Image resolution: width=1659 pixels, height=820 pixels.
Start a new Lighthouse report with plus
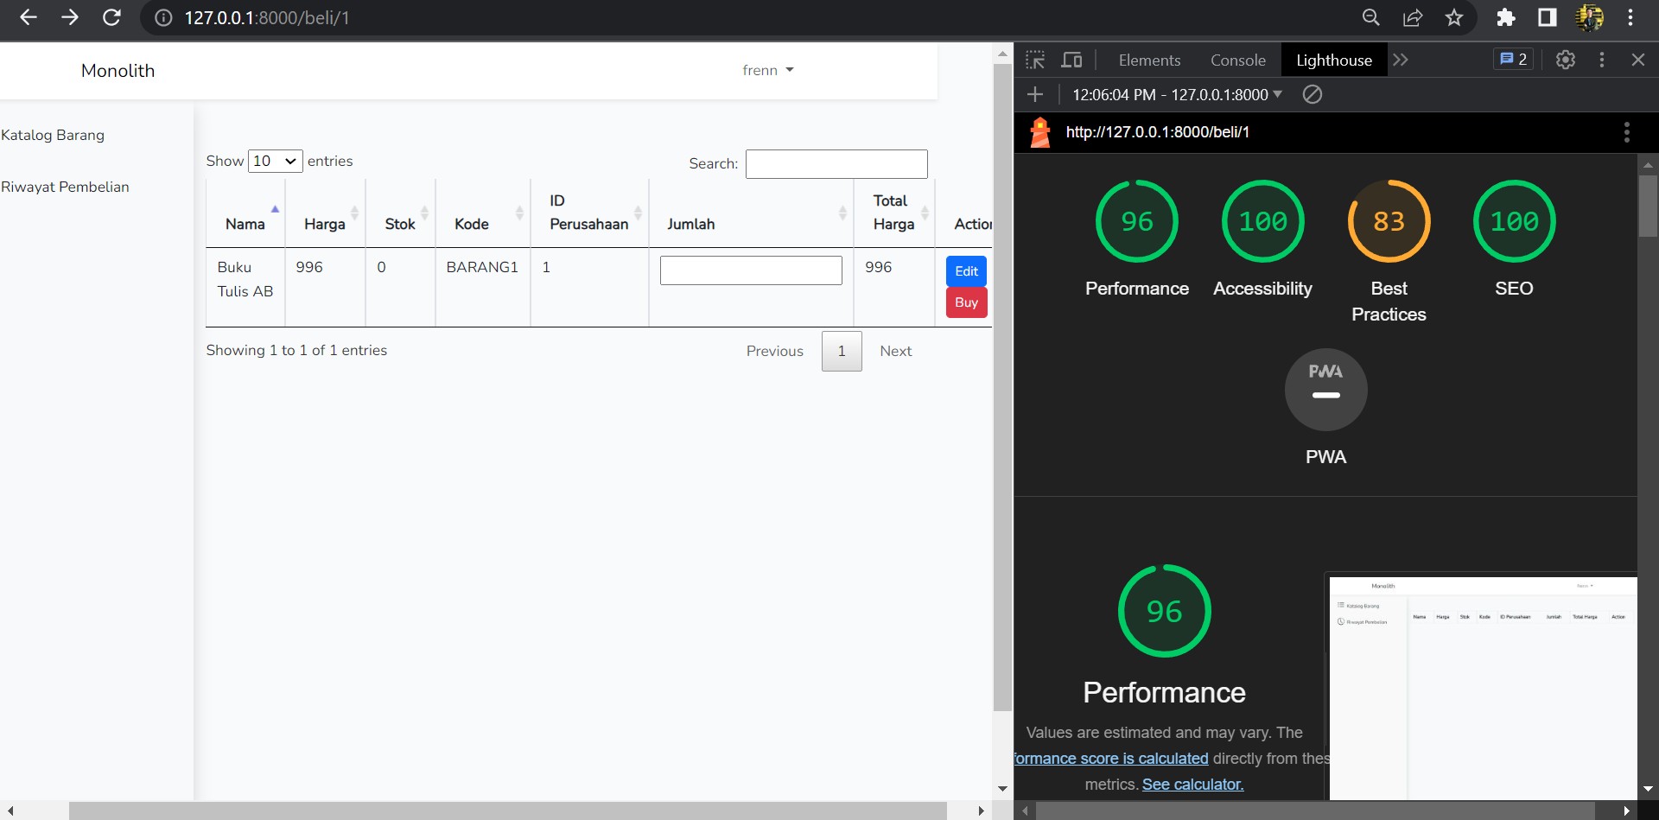(1035, 94)
